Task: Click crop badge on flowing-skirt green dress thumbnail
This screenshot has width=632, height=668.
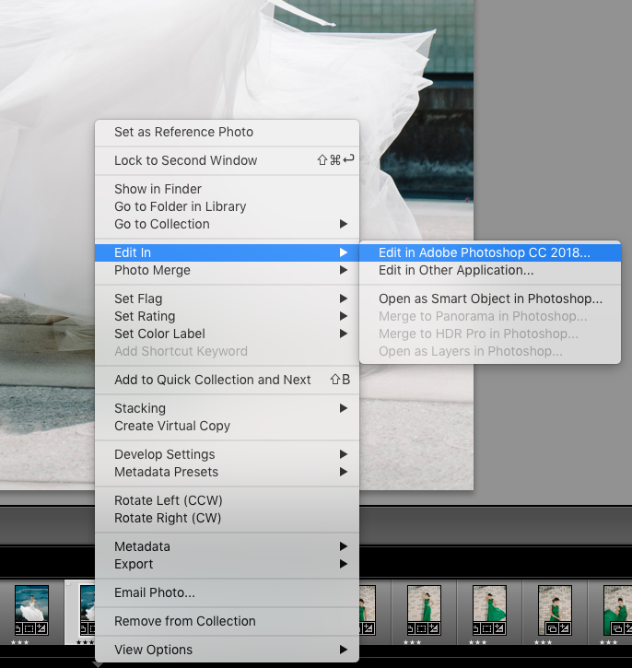Action: click(487, 628)
